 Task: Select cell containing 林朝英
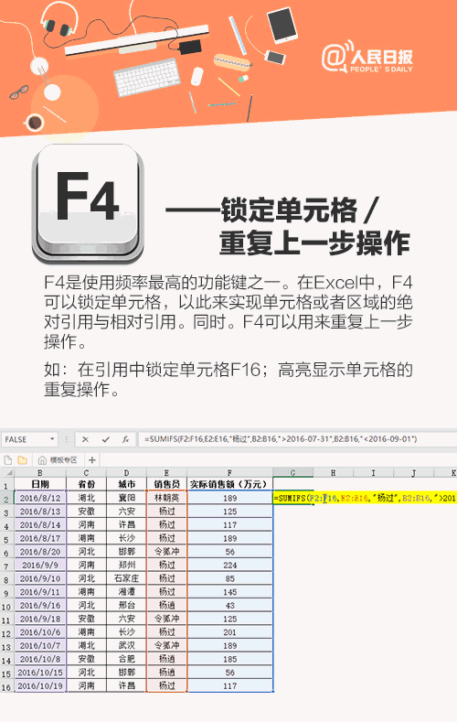click(167, 498)
